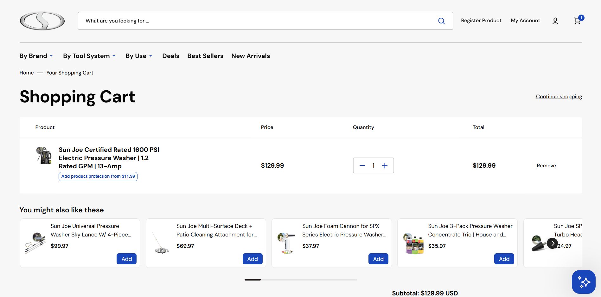
Task: Click the next arrow on the recommendations carousel
Action: click(x=553, y=243)
